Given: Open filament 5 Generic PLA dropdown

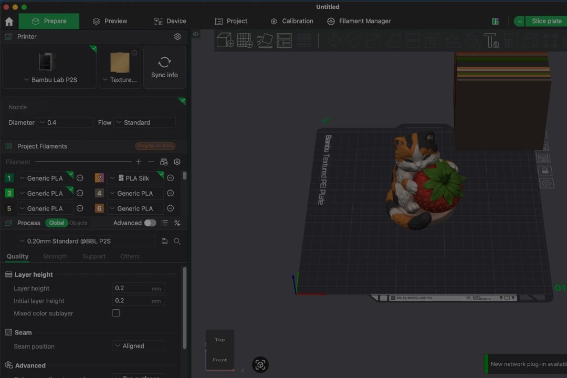Looking at the screenshot, I should 45,208.
